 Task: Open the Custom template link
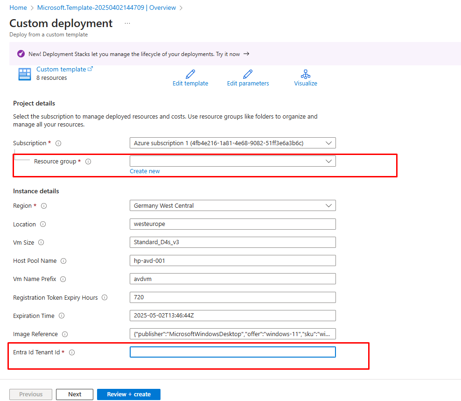tap(61, 69)
